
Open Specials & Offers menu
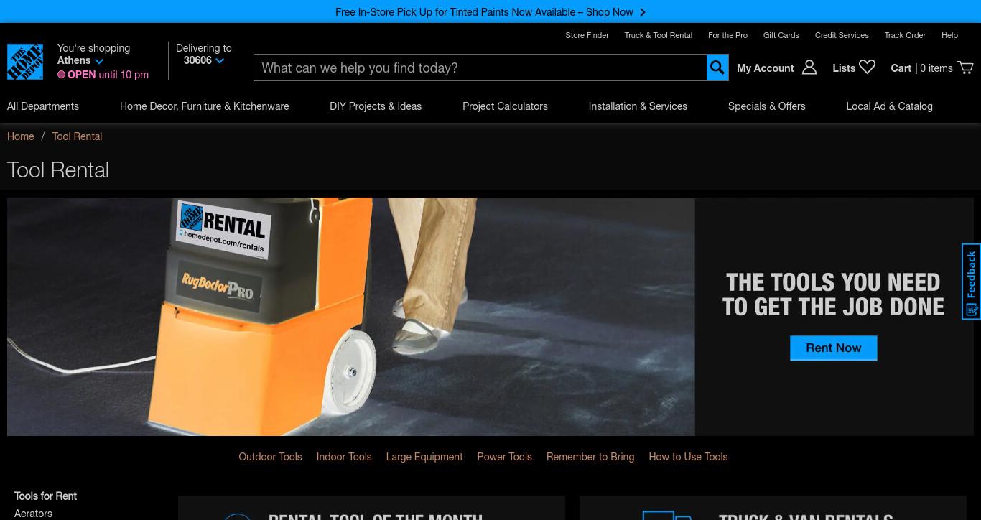(767, 106)
